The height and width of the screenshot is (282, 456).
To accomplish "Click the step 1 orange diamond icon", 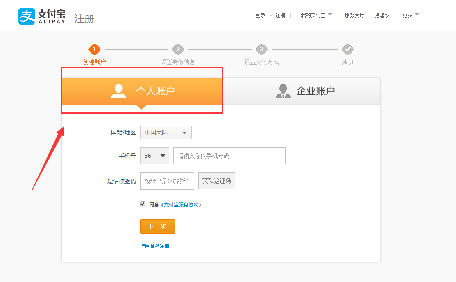I will point(94,49).
